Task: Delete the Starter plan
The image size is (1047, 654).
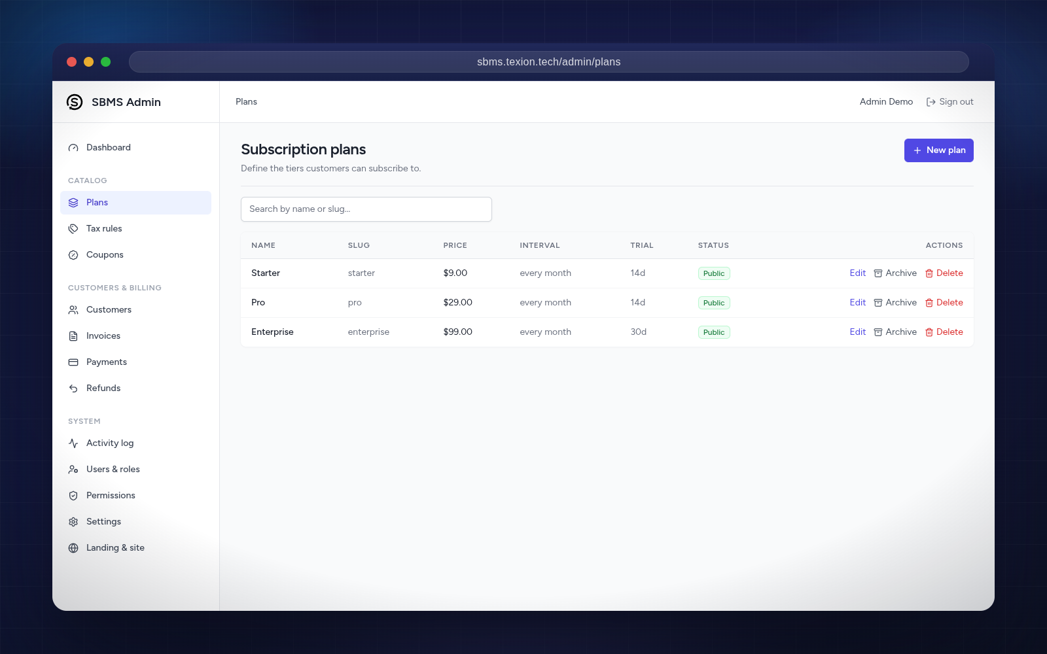Action: point(944,273)
